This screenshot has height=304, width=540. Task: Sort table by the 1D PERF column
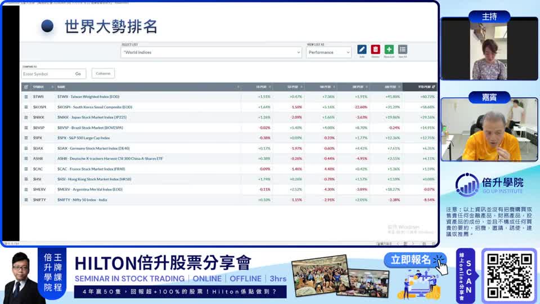(262, 87)
